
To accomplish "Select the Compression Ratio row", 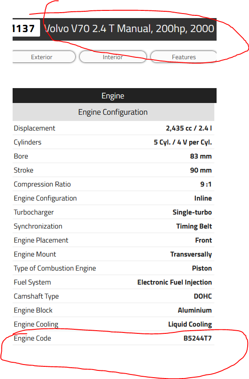I will [x=113, y=184].
